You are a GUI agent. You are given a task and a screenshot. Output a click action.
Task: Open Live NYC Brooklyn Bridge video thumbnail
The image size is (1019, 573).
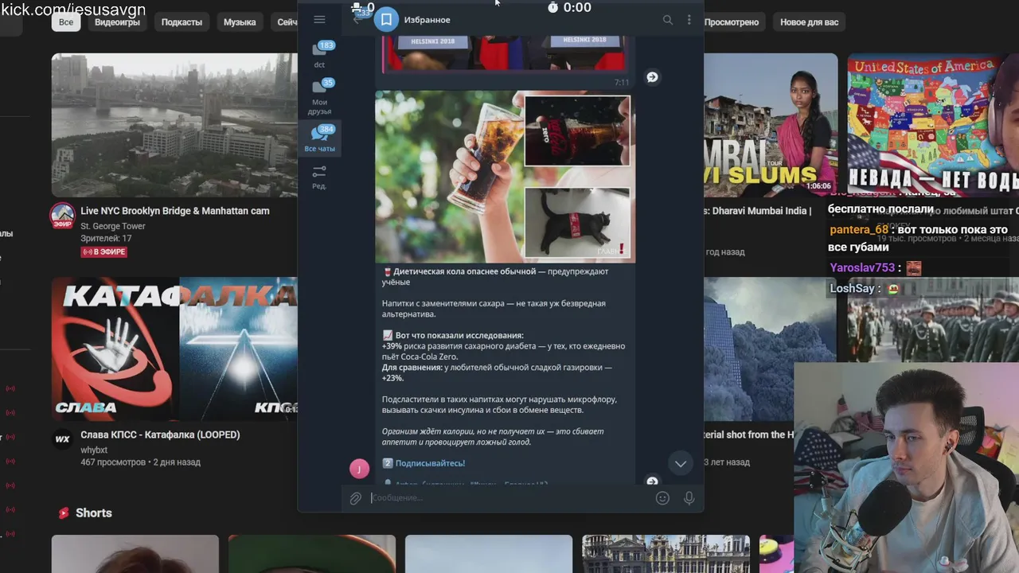[174, 125]
